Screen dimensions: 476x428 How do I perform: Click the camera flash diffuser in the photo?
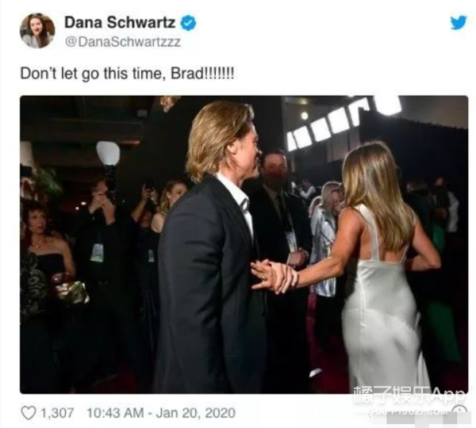pyautogui.click(x=108, y=153)
